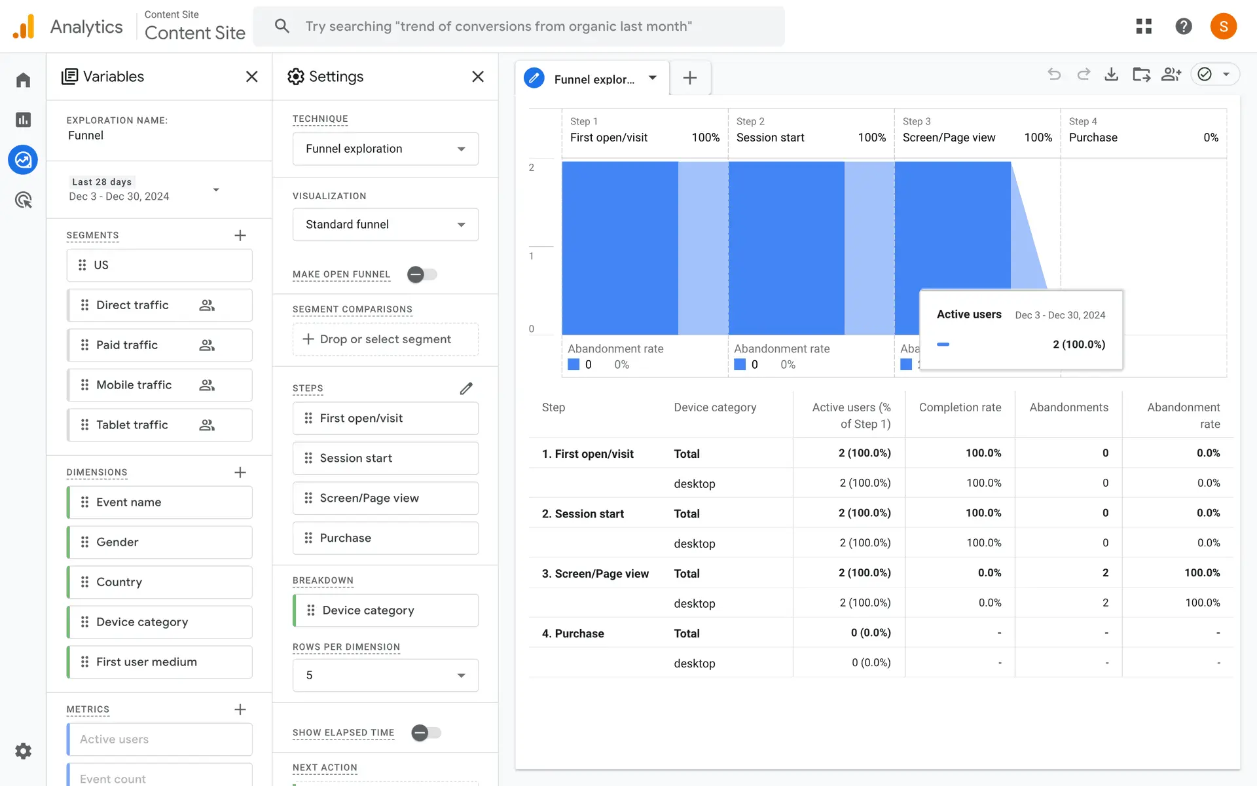Open the Standard funnel visualization dropdown

click(x=385, y=225)
